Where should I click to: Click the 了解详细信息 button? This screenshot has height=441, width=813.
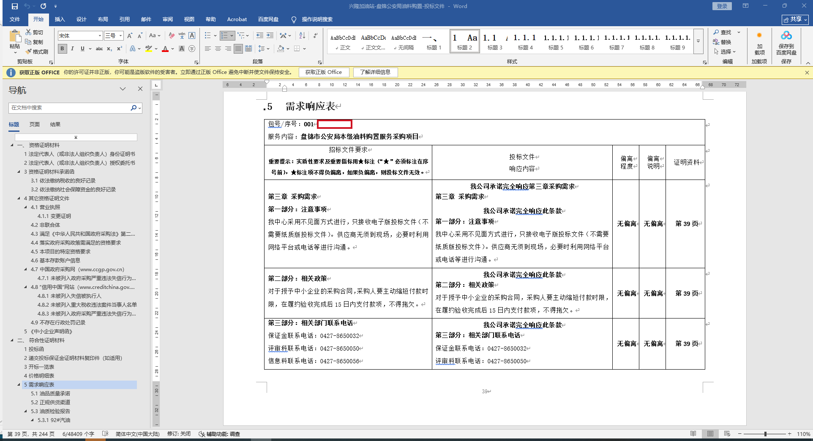click(375, 72)
